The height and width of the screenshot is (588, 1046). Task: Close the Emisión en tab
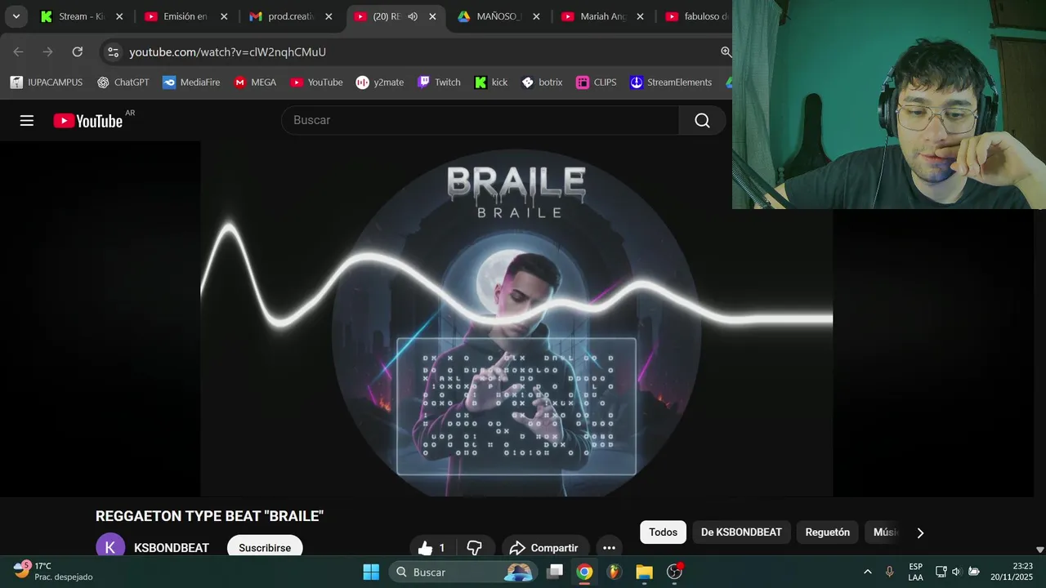[x=224, y=16]
